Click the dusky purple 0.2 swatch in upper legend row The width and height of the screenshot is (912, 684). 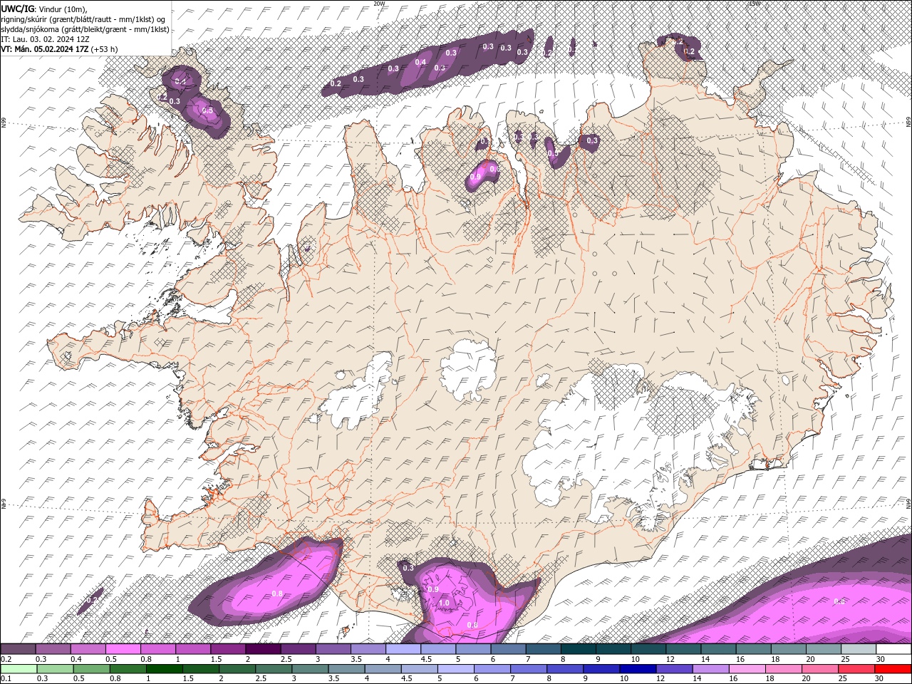coord(18,649)
